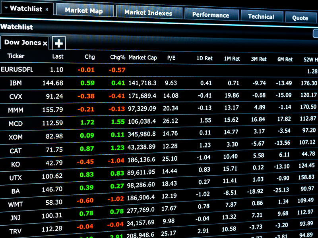Sort by the Ticker column header
This screenshot has height=238, width=318.
(16, 56)
